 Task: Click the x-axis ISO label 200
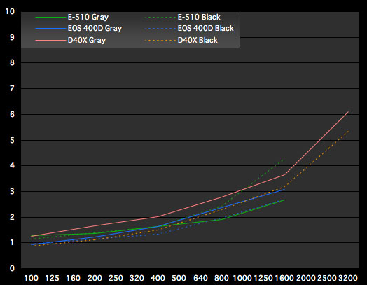(x=95, y=278)
